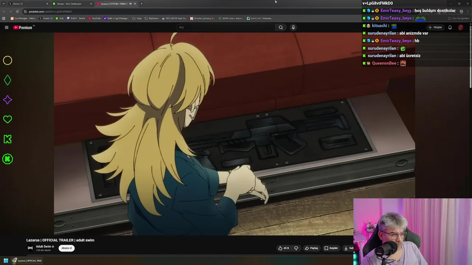Close the Home / X tab
The height and width of the screenshot is (265, 472).
point(47,4)
